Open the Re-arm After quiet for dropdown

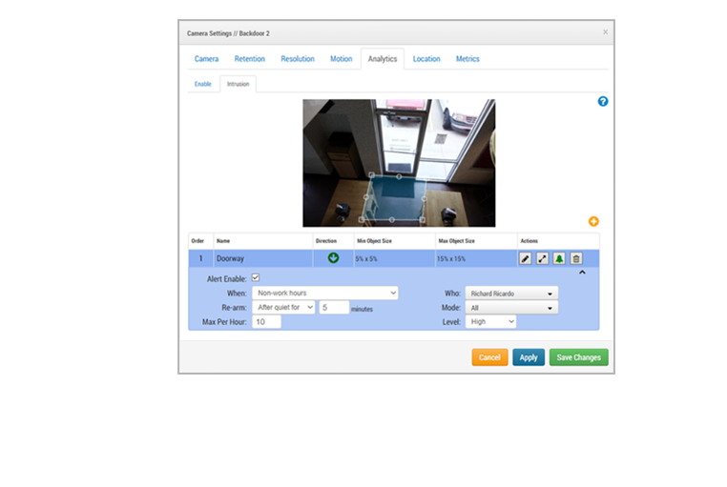click(283, 308)
